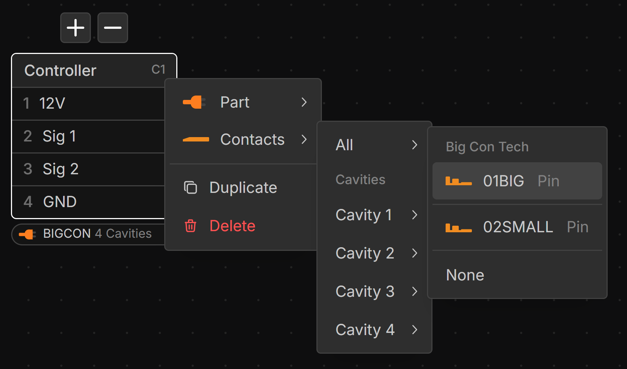Choose Cavity 3 from the cavities list
Image resolution: width=627 pixels, height=369 pixels.
pyautogui.click(x=365, y=291)
